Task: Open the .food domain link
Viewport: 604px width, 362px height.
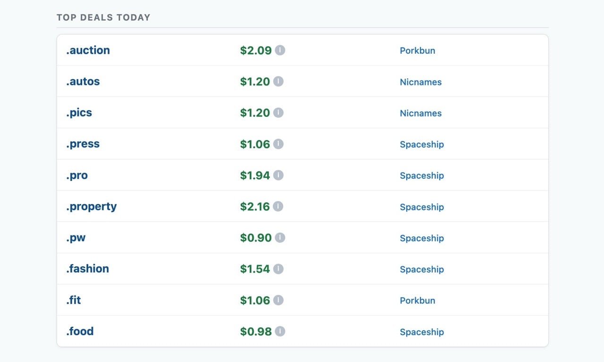Action: pyautogui.click(x=80, y=331)
